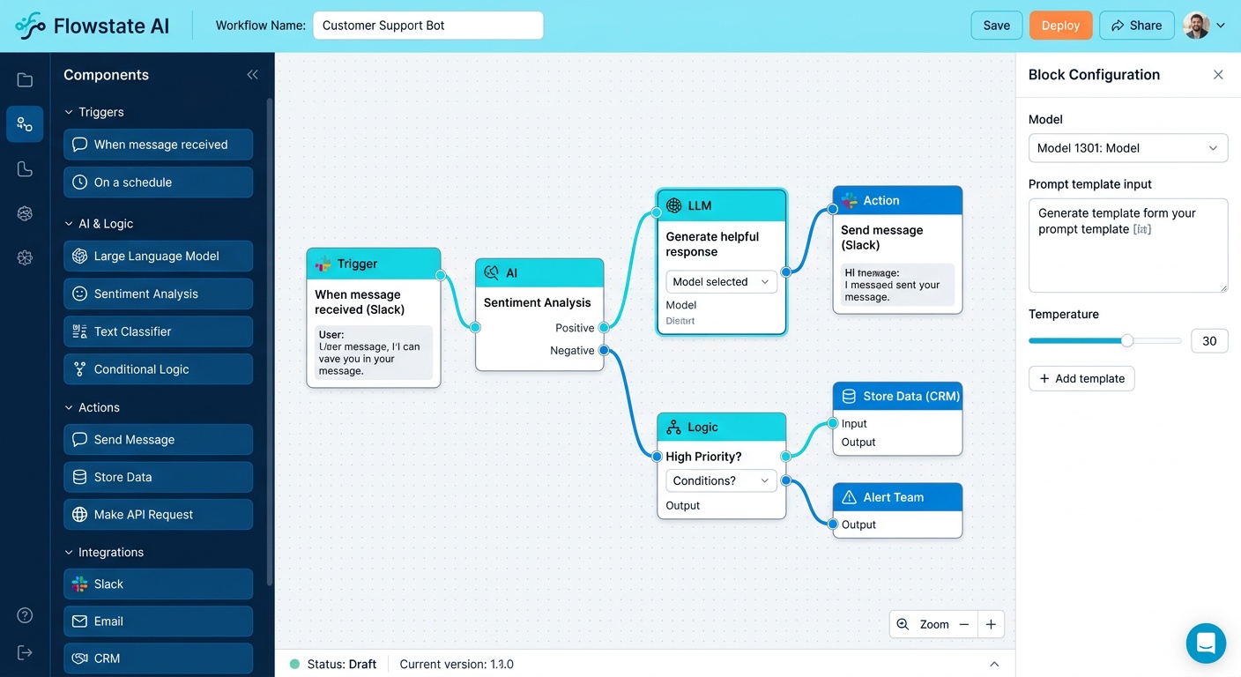Click the Store Data (CRM) database icon

pyautogui.click(x=849, y=396)
